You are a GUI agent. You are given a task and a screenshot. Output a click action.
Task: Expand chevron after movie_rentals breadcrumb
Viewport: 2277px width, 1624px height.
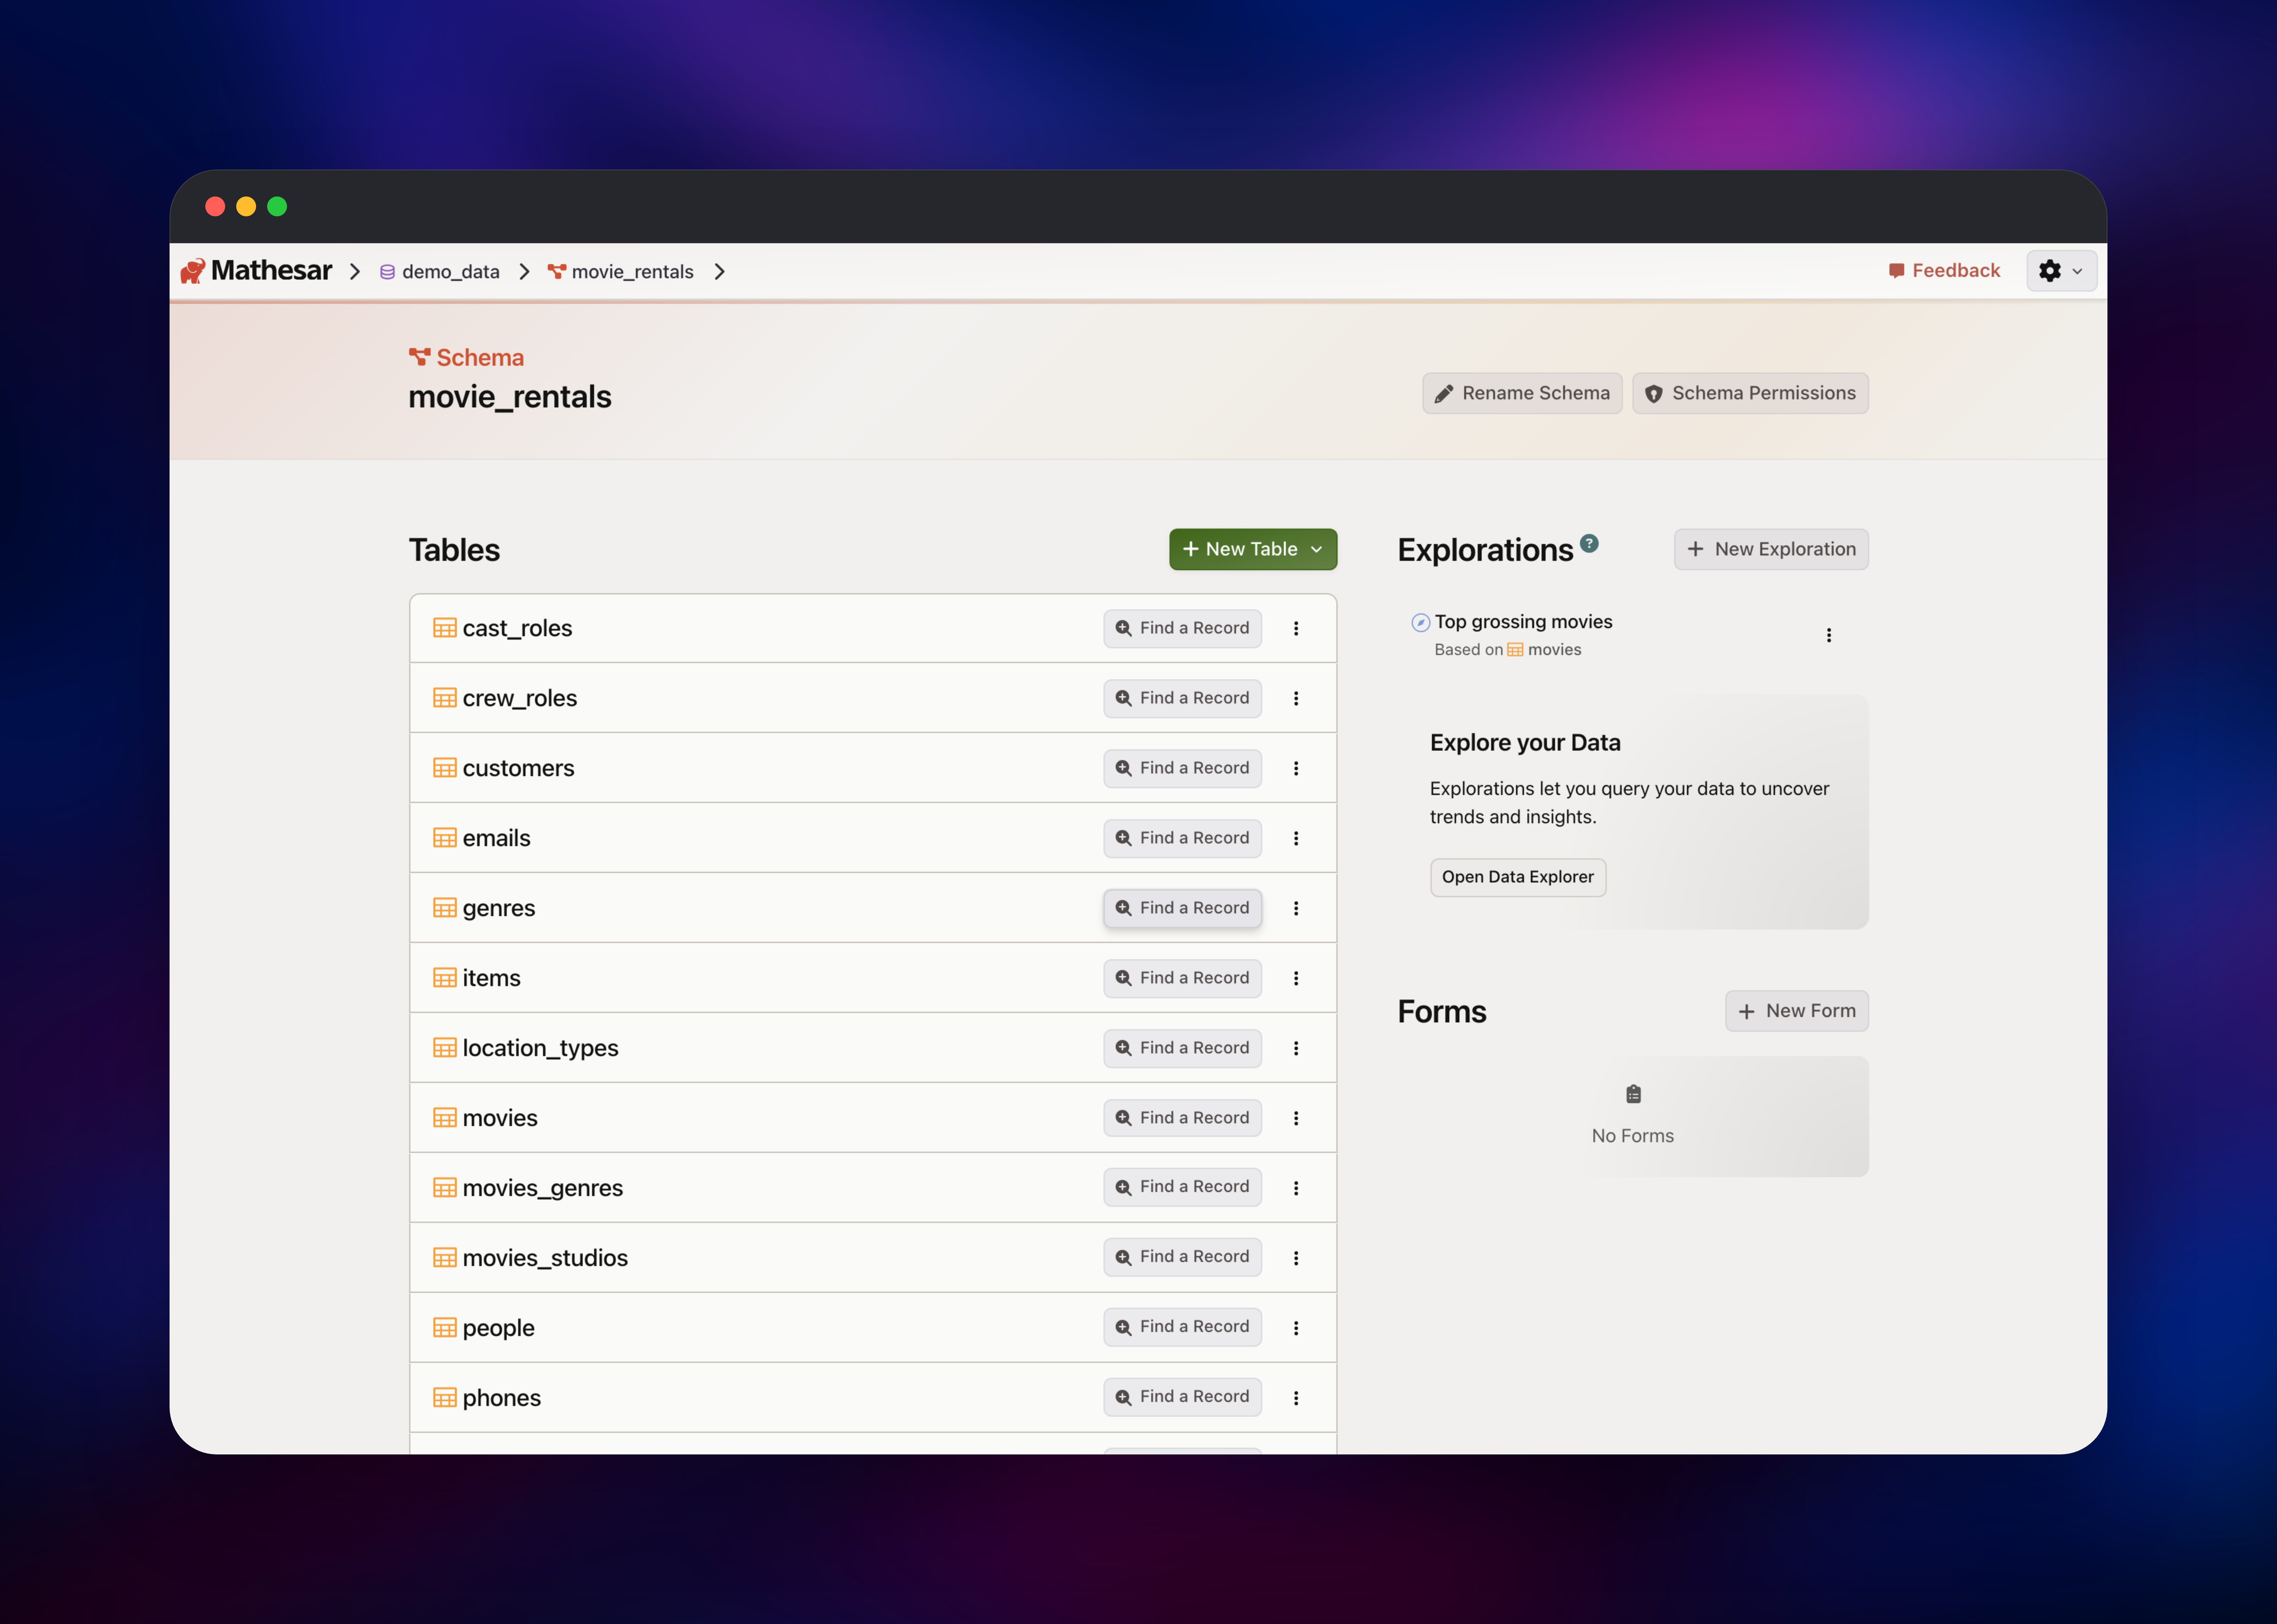coord(720,272)
